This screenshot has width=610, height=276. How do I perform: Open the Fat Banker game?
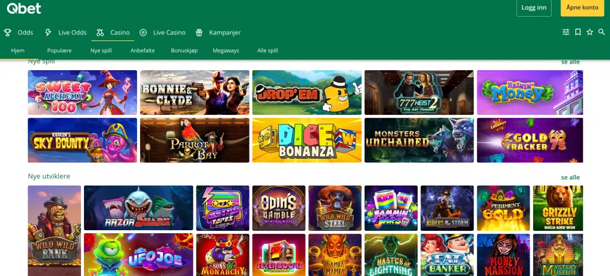click(x=447, y=255)
